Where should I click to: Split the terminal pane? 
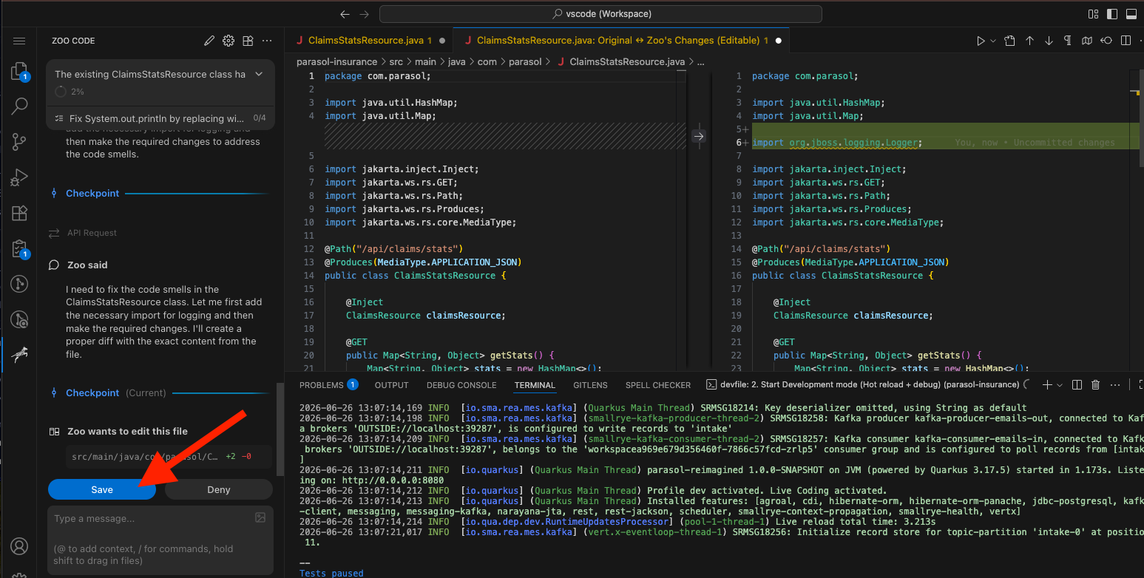pyautogui.click(x=1077, y=384)
